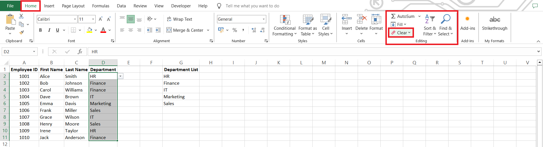The width and height of the screenshot is (543, 147).
Task: Increase font size with larger A
Action: [100, 19]
